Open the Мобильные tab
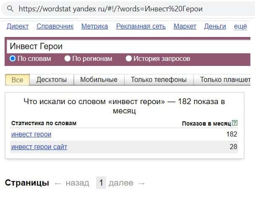Viewport: 255px width, 202px height. coord(99,79)
